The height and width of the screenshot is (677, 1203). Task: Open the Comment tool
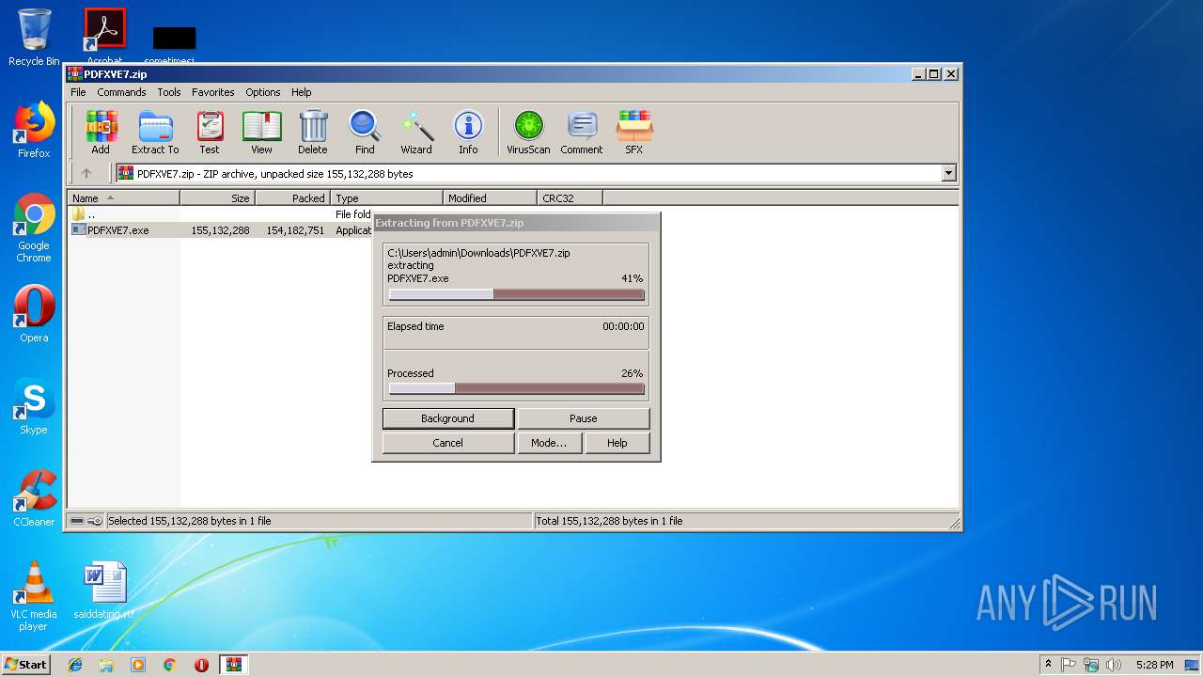582,132
